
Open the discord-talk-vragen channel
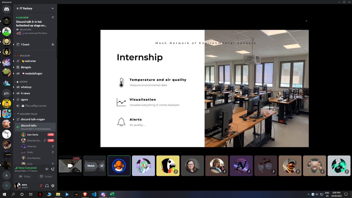click(x=35, y=119)
